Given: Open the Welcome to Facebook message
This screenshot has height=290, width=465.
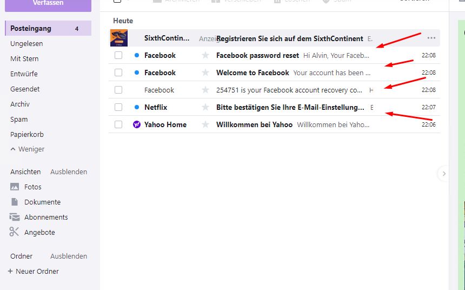Looking at the screenshot, I should [253, 72].
